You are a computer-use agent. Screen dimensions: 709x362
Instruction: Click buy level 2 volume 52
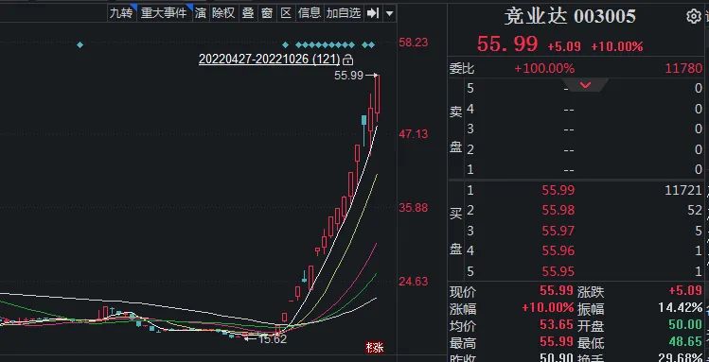click(x=696, y=211)
